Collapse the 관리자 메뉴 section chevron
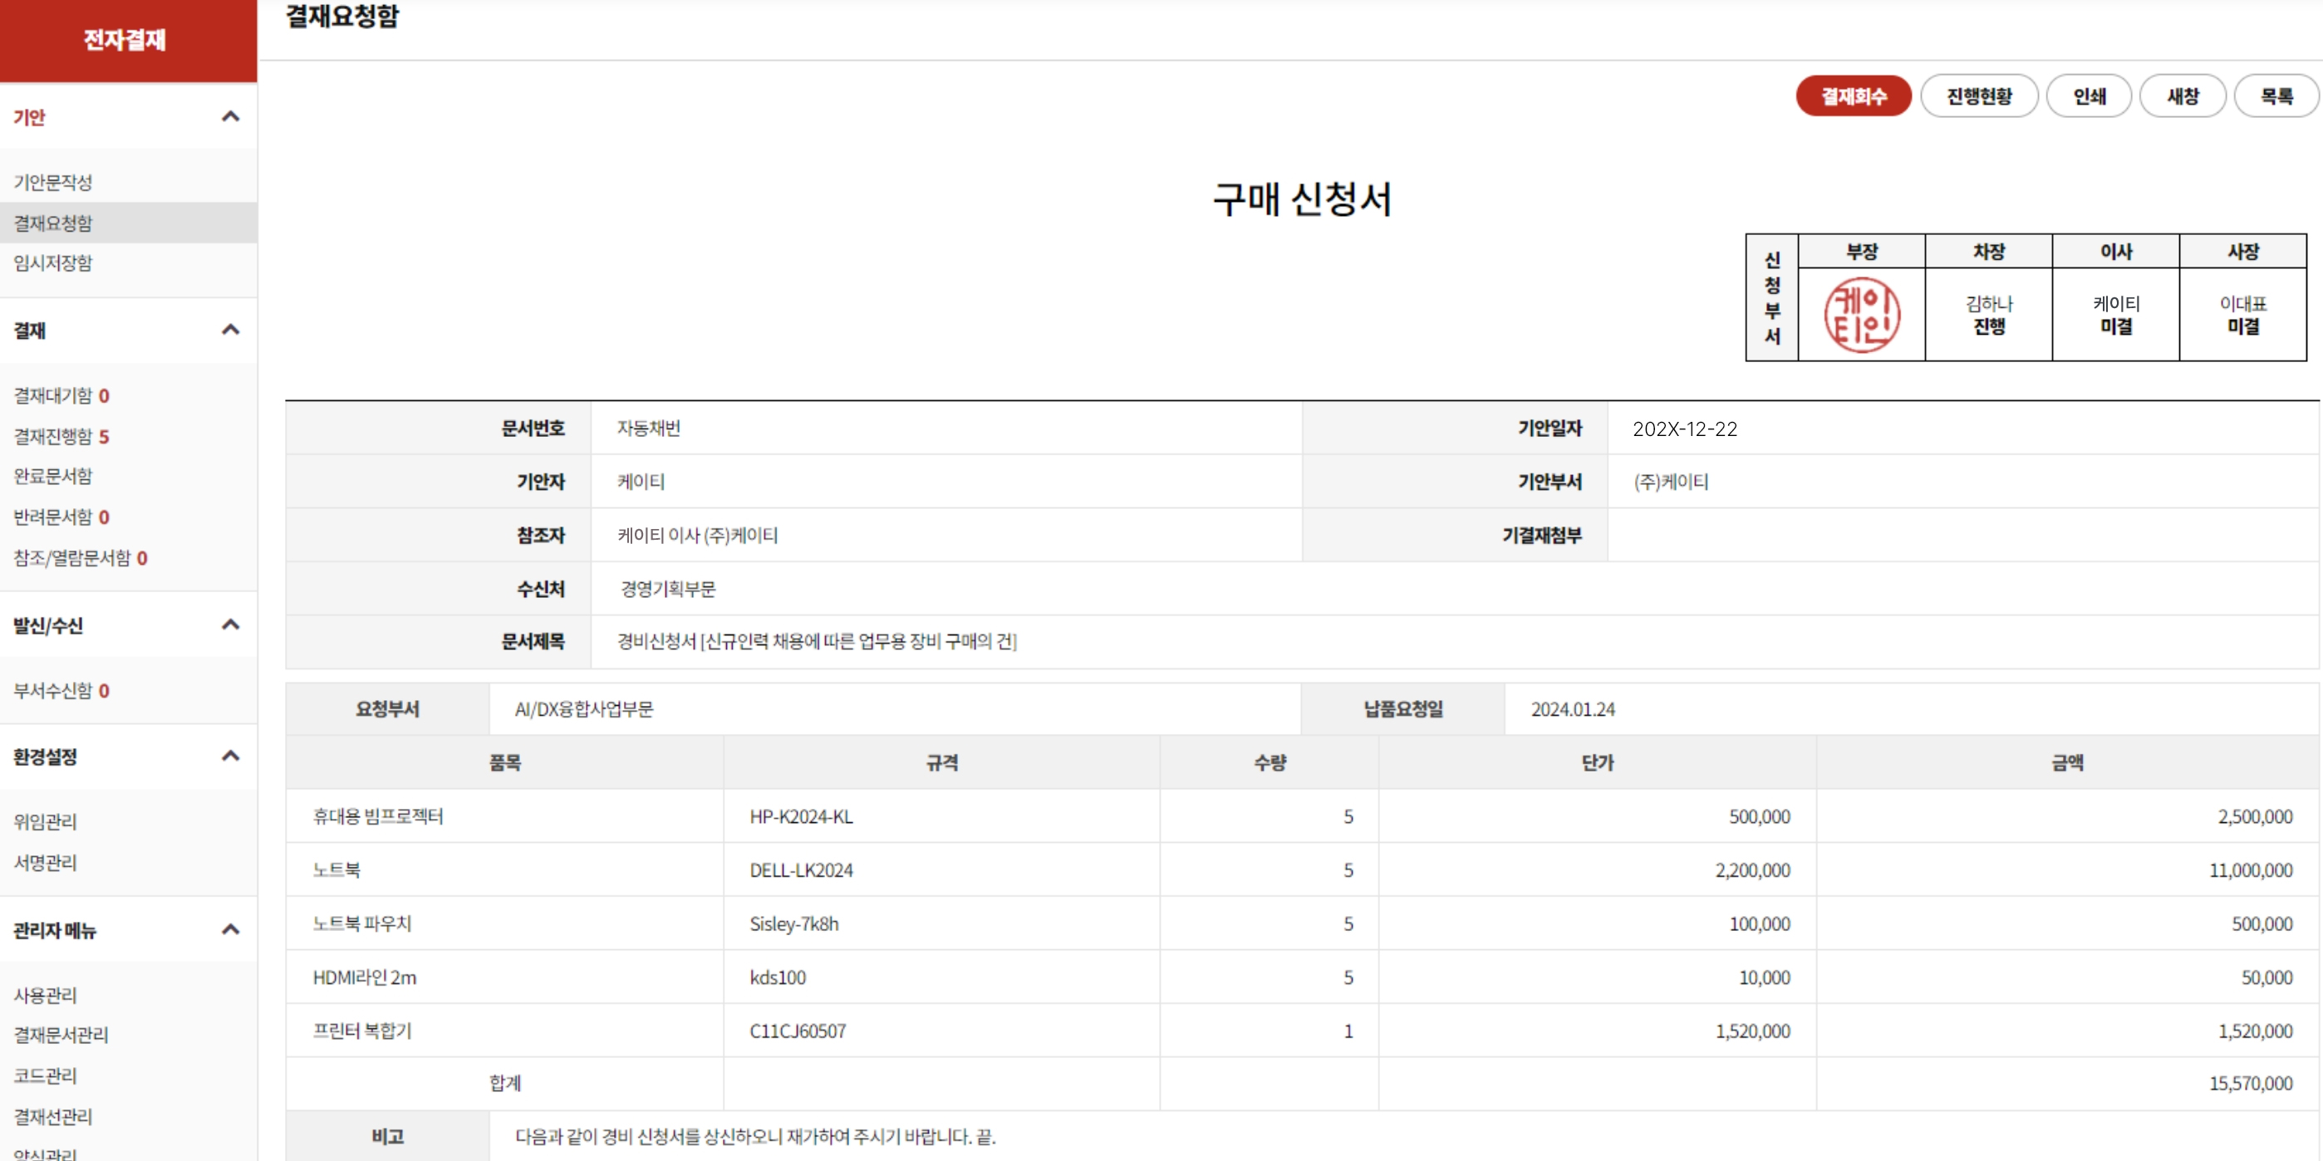The image size is (2323, 1161). 231,929
